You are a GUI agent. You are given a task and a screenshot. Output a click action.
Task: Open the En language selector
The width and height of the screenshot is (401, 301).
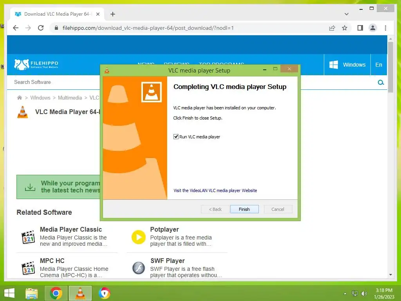click(379, 65)
